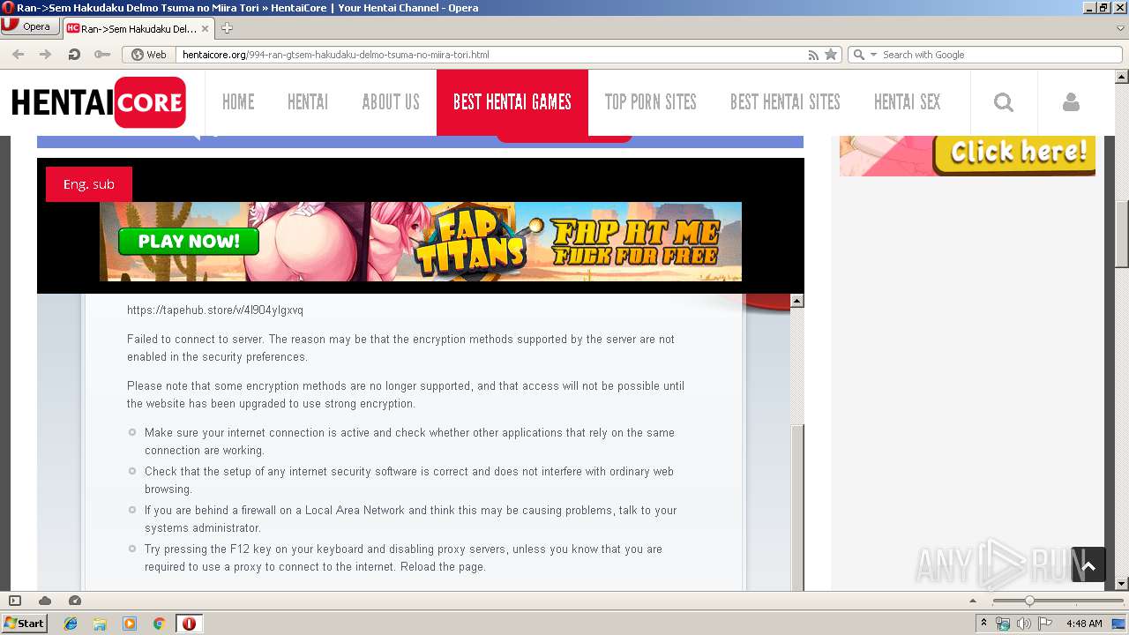The height and width of the screenshot is (635, 1129).
Task: Go to the HOME menu item
Action: pyautogui.click(x=238, y=102)
